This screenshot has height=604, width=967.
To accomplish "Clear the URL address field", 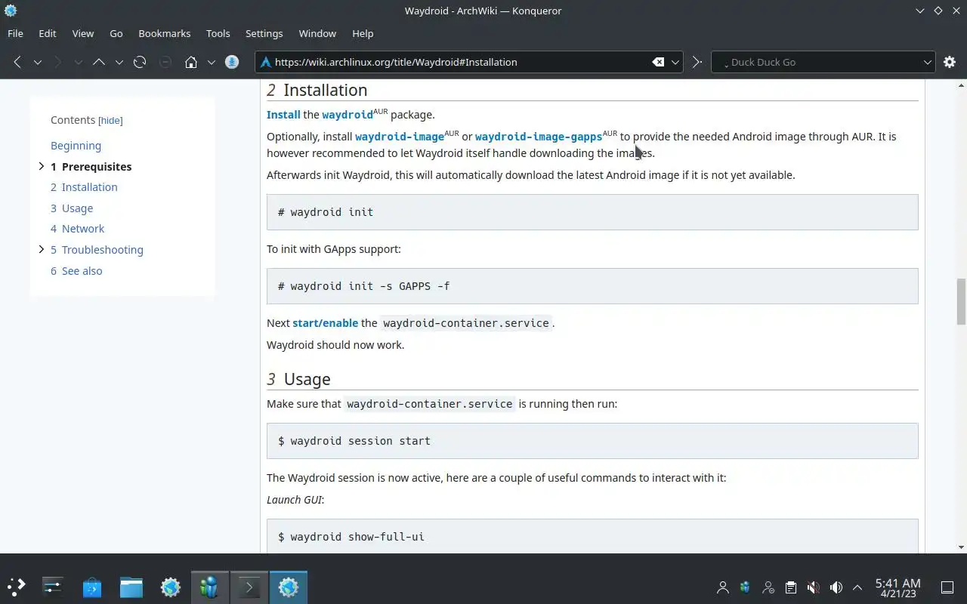I will click(x=658, y=62).
